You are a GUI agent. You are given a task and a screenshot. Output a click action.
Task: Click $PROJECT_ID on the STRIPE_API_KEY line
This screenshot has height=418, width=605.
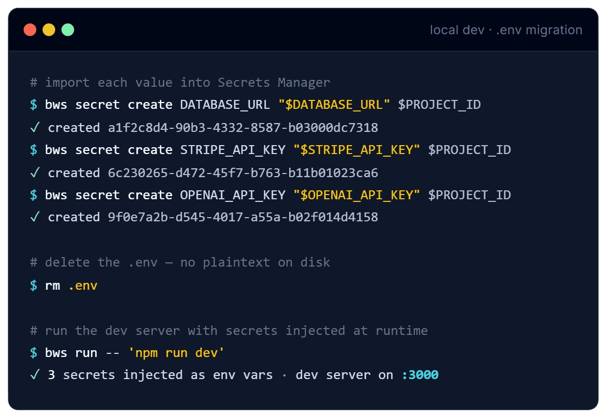pyautogui.click(x=469, y=150)
